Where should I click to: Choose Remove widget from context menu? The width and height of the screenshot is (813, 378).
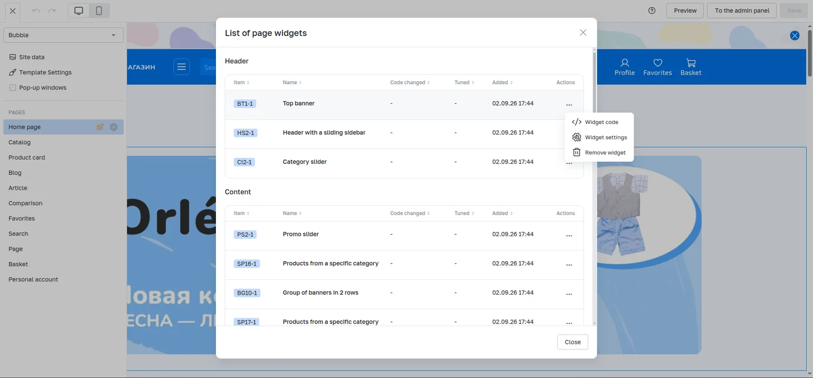coord(599,152)
